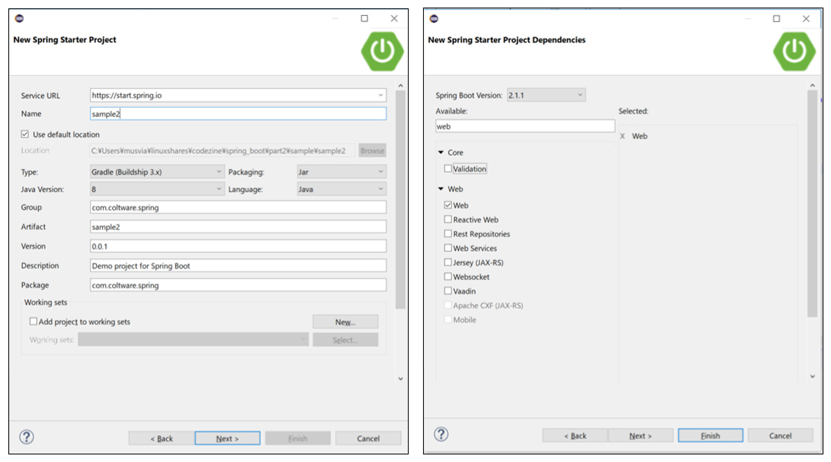Click Dependencies dialog vertical scrollbar

click(x=812, y=204)
